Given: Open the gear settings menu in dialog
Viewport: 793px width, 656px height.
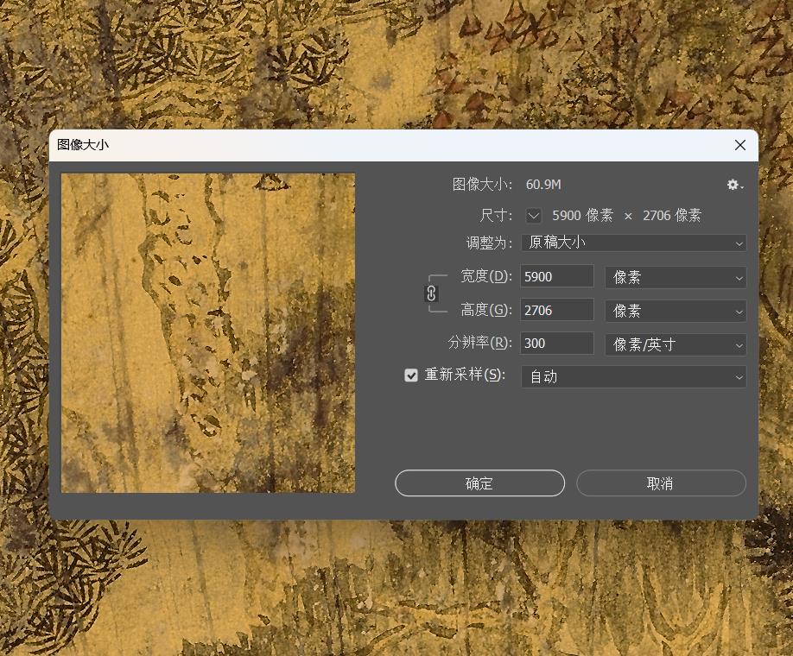Looking at the screenshot, I should pos(735,185).
